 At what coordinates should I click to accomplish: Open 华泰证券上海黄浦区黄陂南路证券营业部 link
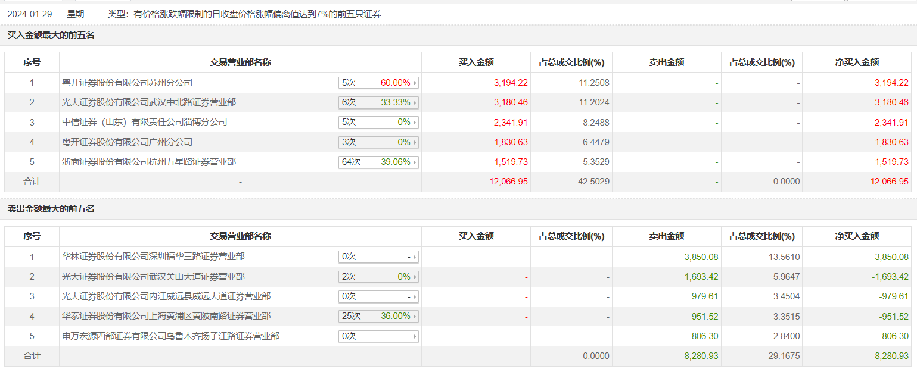[166, 316]
